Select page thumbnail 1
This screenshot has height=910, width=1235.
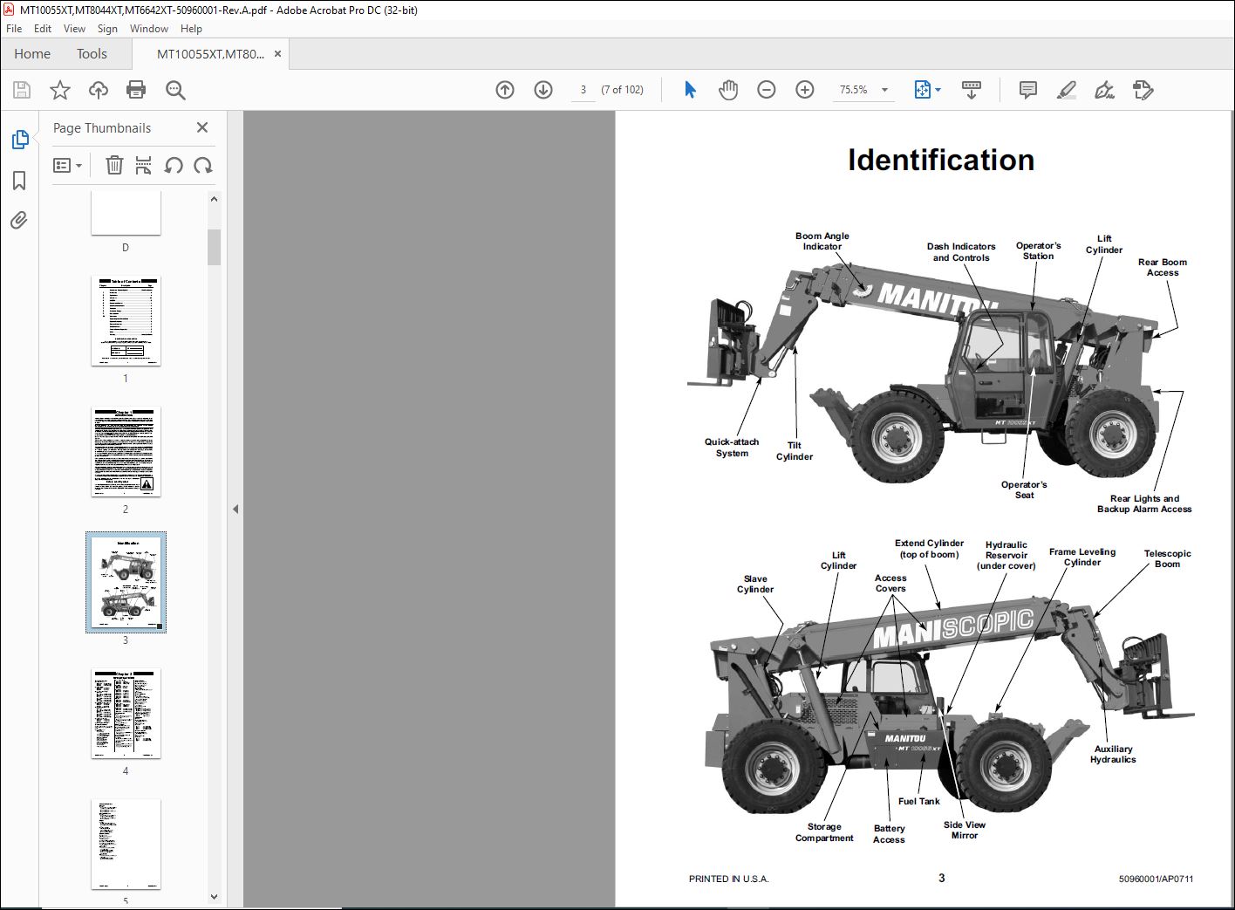[x=126, y=321]
